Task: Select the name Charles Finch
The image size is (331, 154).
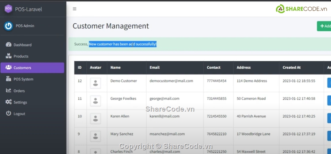Action: 121,152
